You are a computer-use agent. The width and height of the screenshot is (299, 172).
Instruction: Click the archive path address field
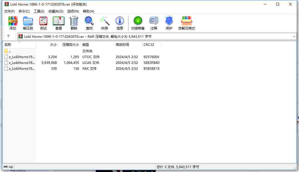pyautogui.click(x=157, y=36)
